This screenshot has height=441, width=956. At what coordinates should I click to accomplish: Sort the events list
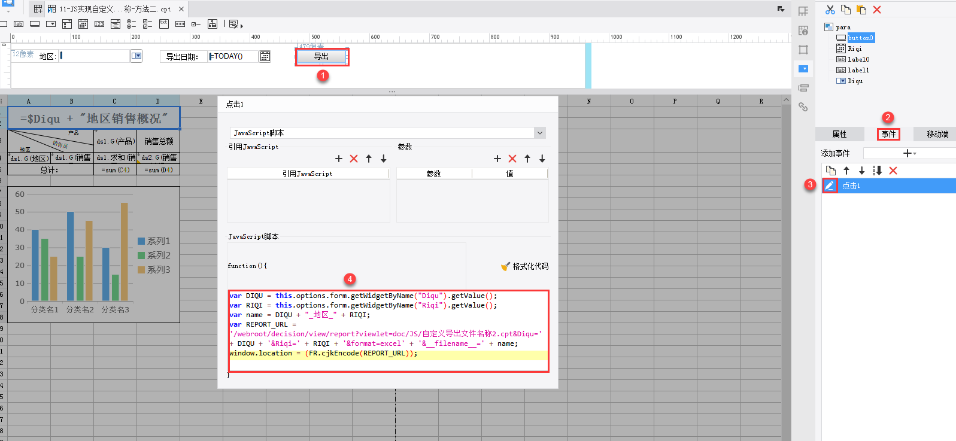point(878,171)
